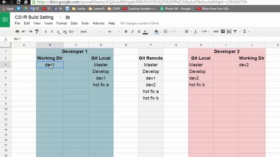
Task: Open the Data menu
Action: [x=74, y=23]
